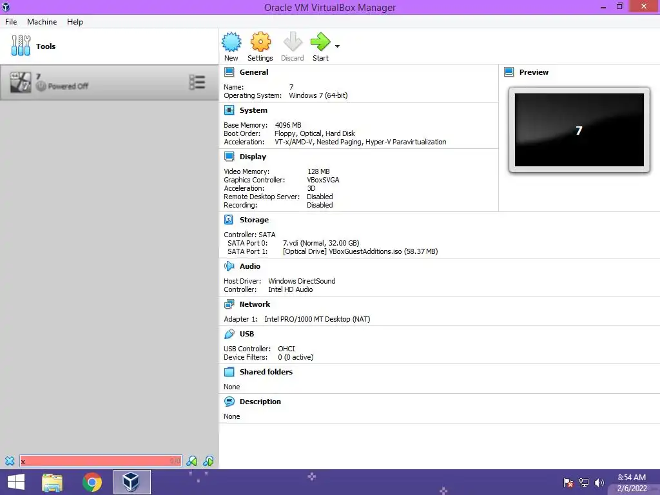Open the USB section heading

point(247,334)
